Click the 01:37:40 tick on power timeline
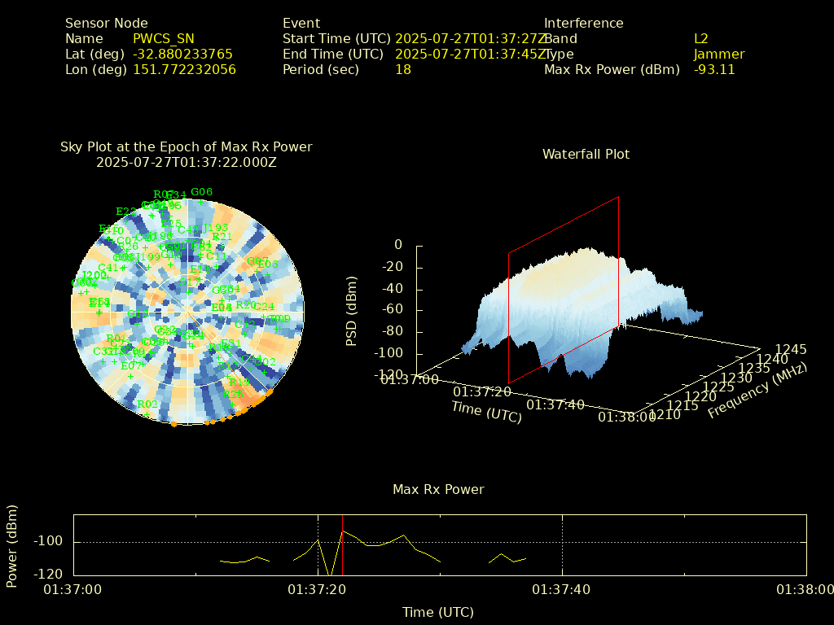834x625 pixels. [562, 589]
